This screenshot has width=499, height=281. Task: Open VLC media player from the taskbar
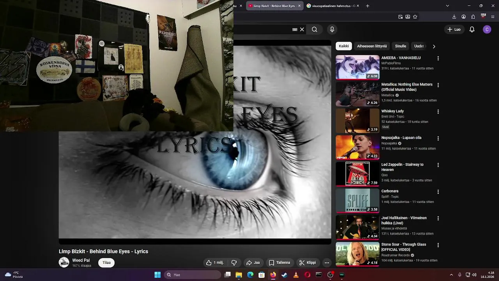[296, 275]
